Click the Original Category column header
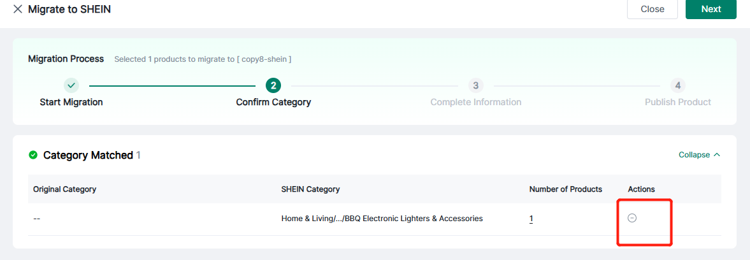The width and height of the screenshot is (750, 260). 64,189
